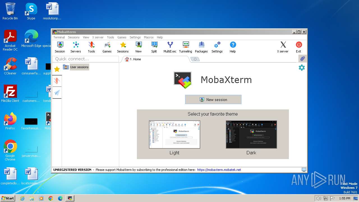The image size is (359, 202).
Task: Open Windows Media Player from taskbar
Action: coord(41,198)
